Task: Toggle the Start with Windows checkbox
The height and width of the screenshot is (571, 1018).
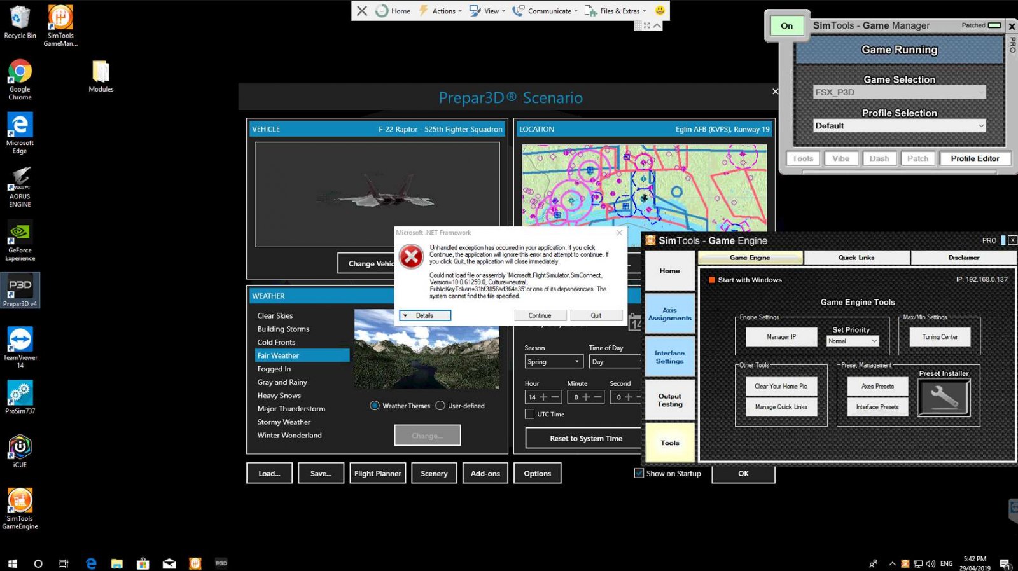Action: pos(712,280)
